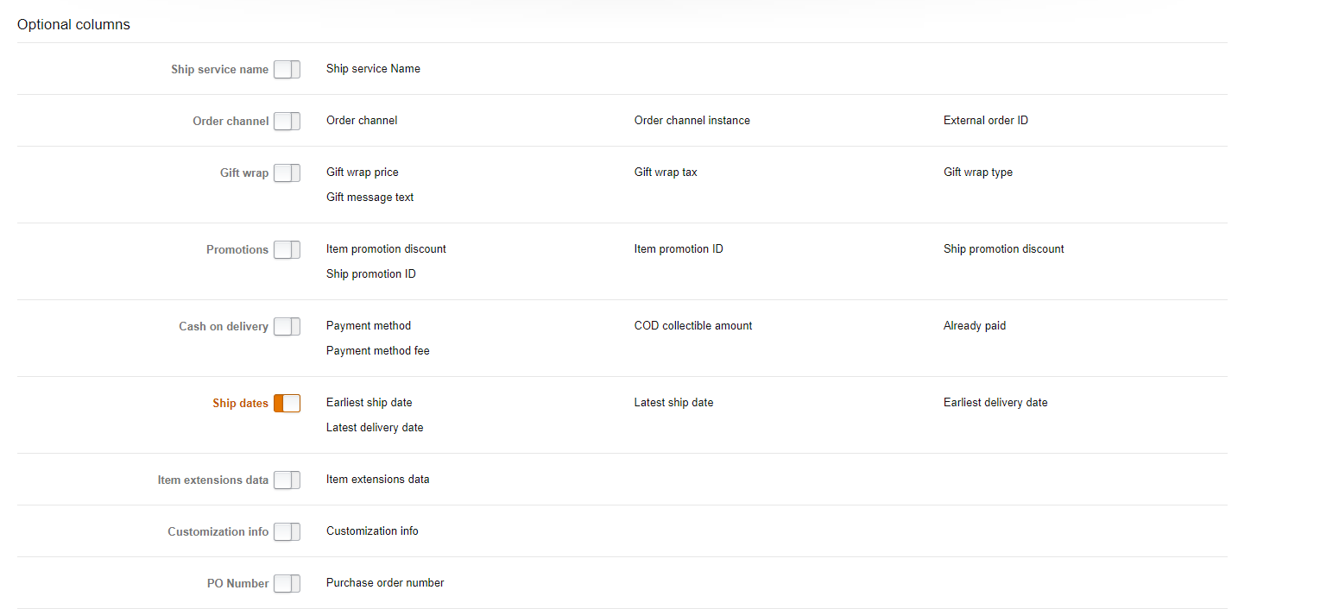
Task: Enable the Cash on delivery toggle
Action: [x=287, y=326]
